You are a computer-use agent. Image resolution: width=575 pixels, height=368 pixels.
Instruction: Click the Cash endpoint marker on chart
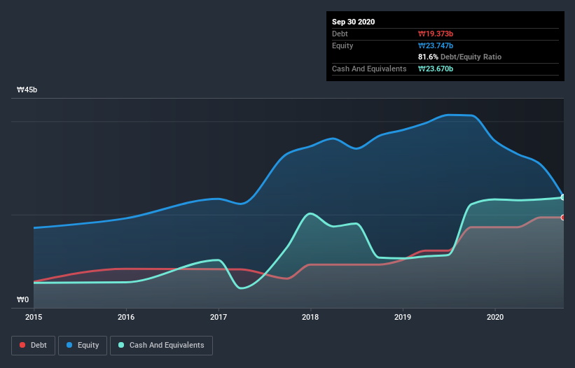pos(563,197)
